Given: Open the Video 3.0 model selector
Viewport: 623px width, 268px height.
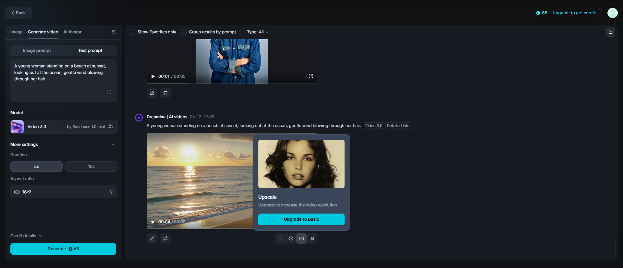Looking at the screenshot, I should point(64,127).
